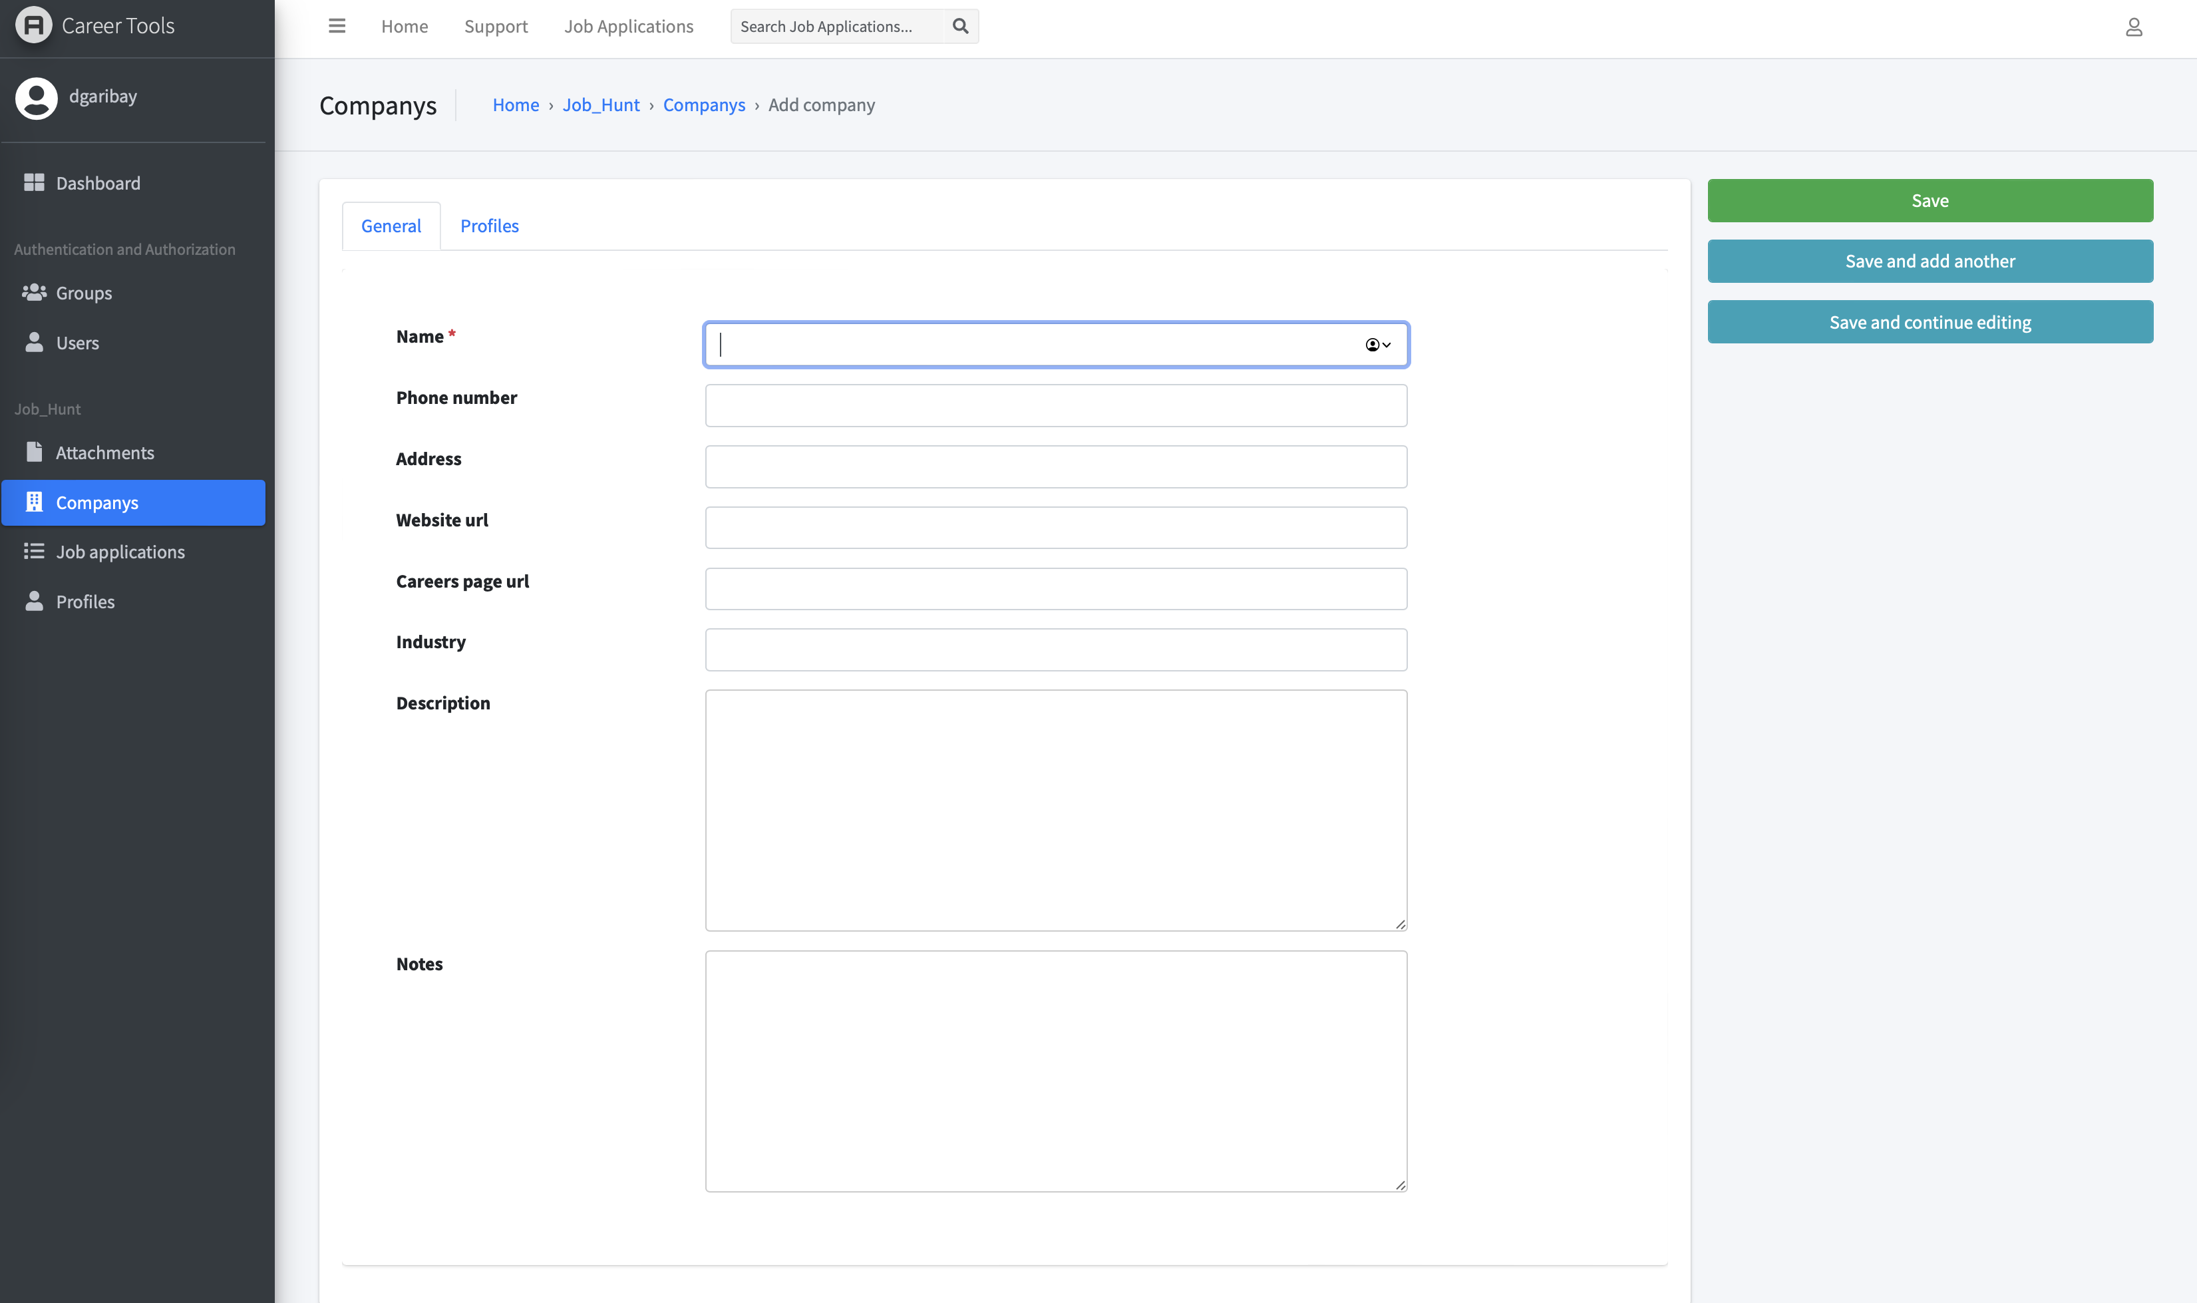Click the hamburger sidebar toggle icon
Image resolution: width=2197 pixels, height=1303 pixels.
coord(336,27)
